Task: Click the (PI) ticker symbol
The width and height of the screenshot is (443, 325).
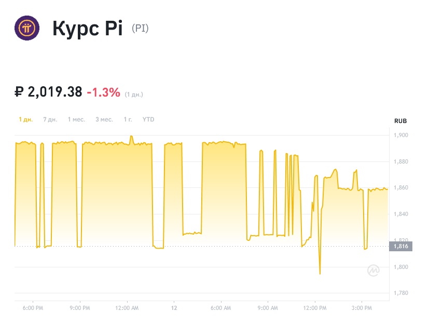Action: point(140,29)
